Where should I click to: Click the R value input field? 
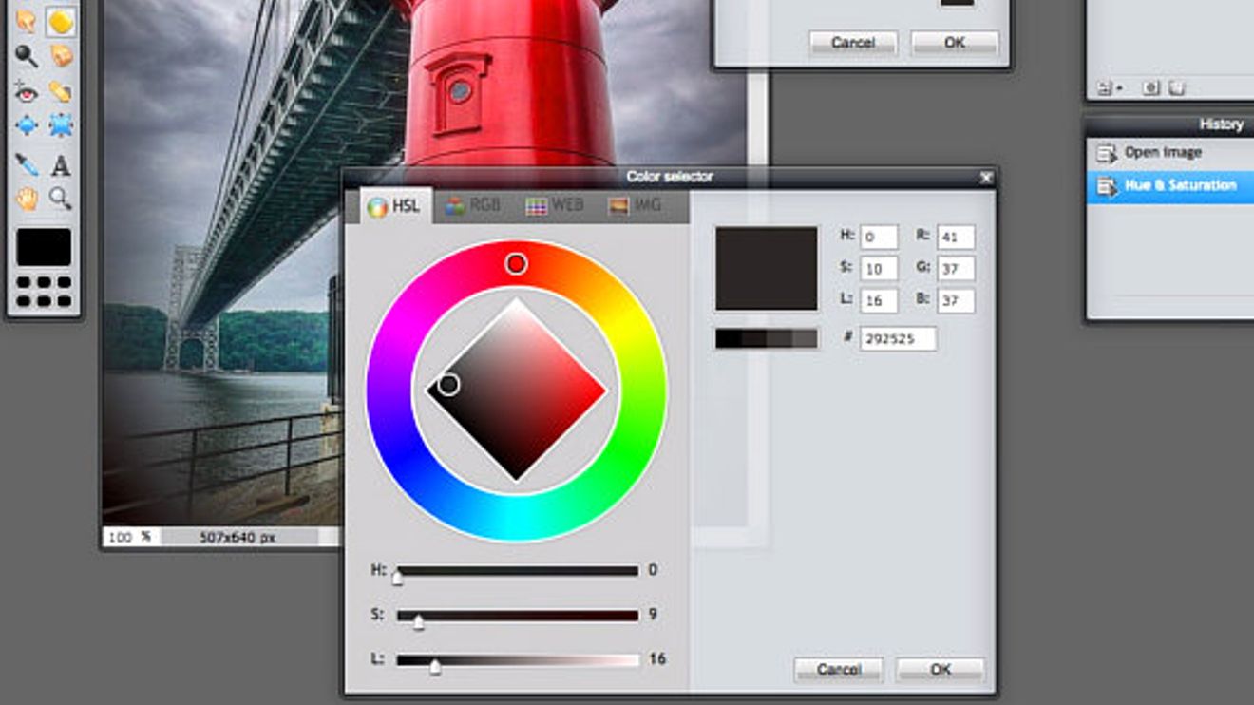[x=956, y=237]
